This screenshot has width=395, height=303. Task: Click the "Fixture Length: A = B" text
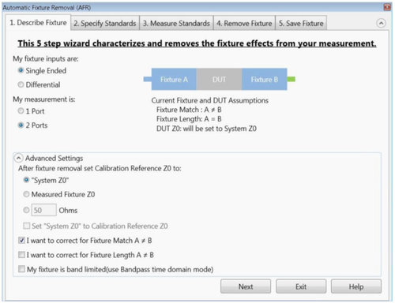point(189,119)
